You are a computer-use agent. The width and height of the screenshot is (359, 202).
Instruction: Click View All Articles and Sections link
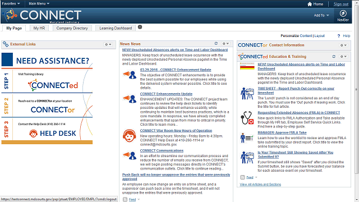[x=260, y=185]
